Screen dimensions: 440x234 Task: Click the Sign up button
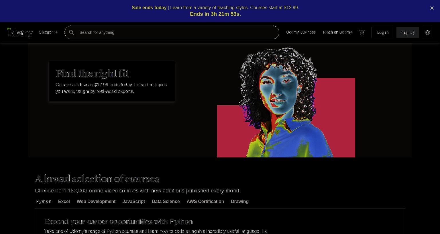(x=408, y=32)
